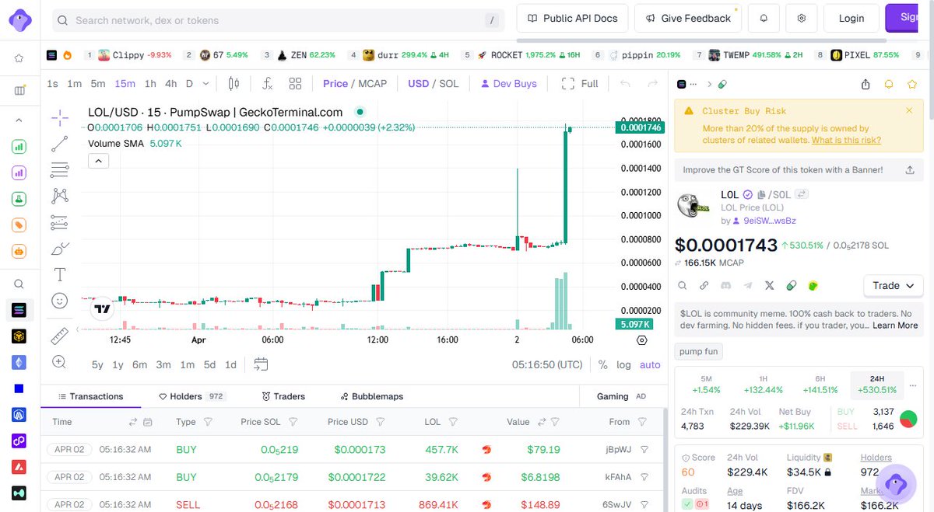Open the emoji and icons tool

click(60, 301)
